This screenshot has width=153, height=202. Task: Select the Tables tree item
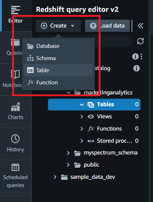[x=94, y=104]
